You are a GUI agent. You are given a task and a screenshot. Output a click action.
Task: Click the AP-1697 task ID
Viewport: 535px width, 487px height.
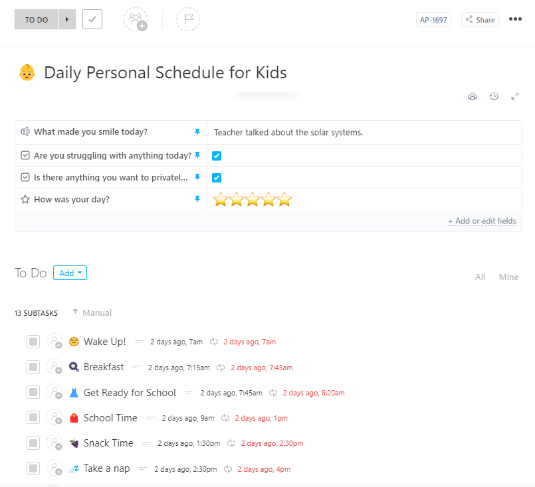(433, 19)
